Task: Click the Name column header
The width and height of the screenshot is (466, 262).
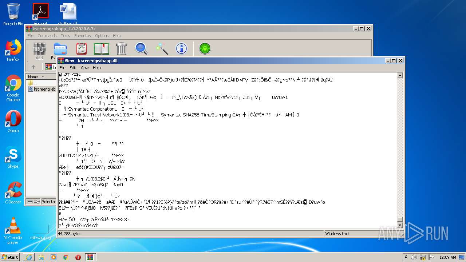Action: click(41, 77)
